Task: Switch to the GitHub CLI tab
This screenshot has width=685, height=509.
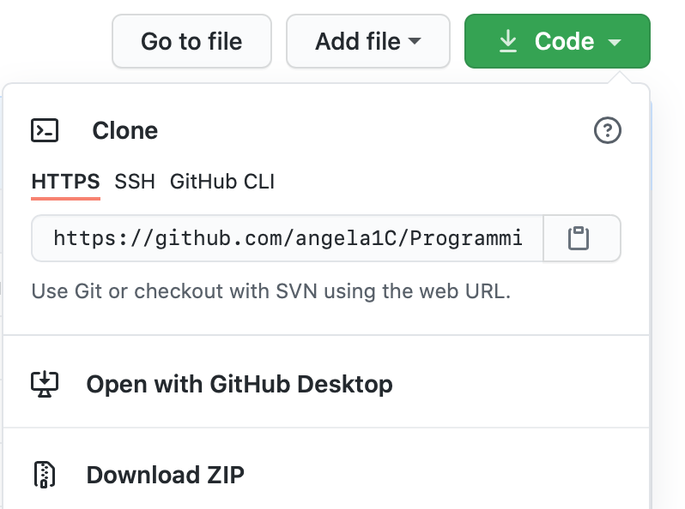Action: pos(222,182)
